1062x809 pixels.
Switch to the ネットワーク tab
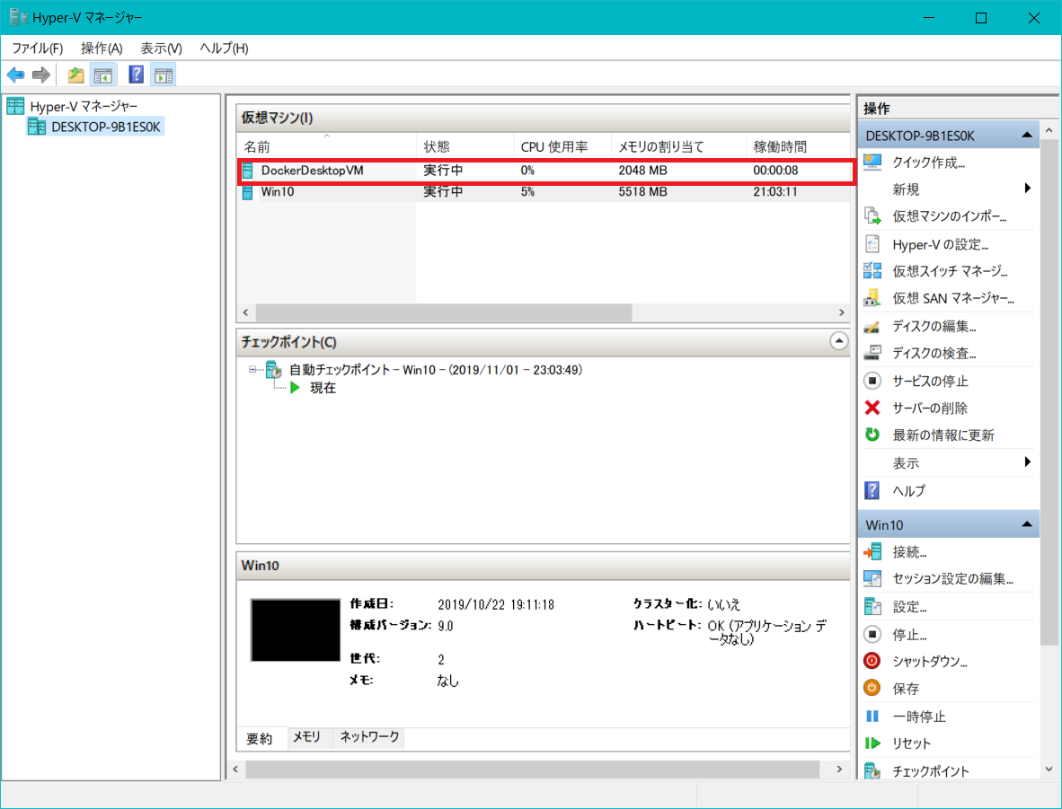pos(369,736)
